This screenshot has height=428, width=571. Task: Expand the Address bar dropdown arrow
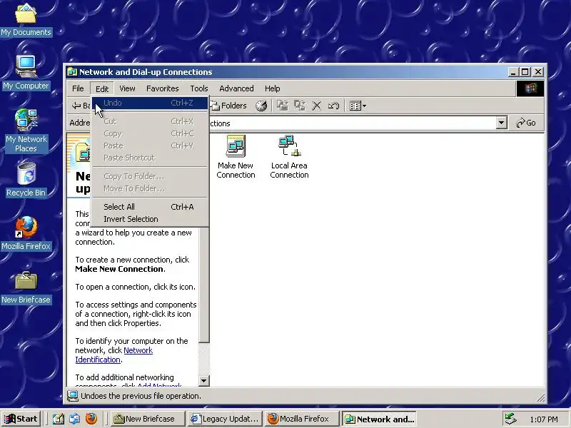coord(502,123)
